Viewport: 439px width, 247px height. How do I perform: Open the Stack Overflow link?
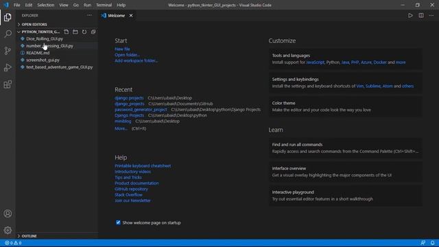pos(128,195)
